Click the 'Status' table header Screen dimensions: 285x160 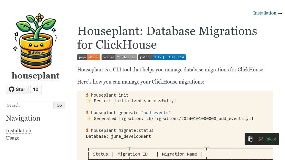[100, 154]
